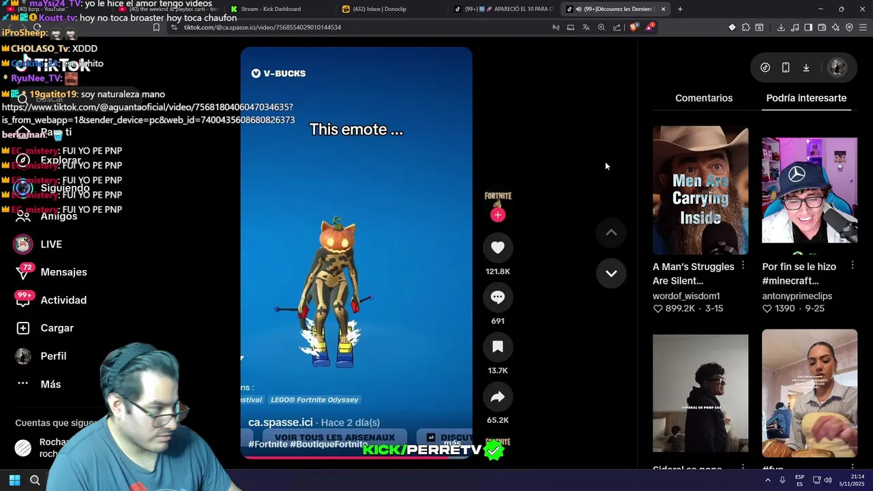Open the dark hoodie video thumbnail
The image size is (873, 491).
click(x=700, y=393)
